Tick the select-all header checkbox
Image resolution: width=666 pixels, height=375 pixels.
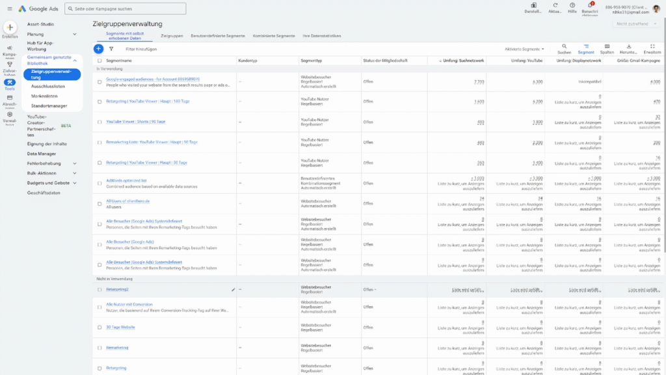(100, 61)
